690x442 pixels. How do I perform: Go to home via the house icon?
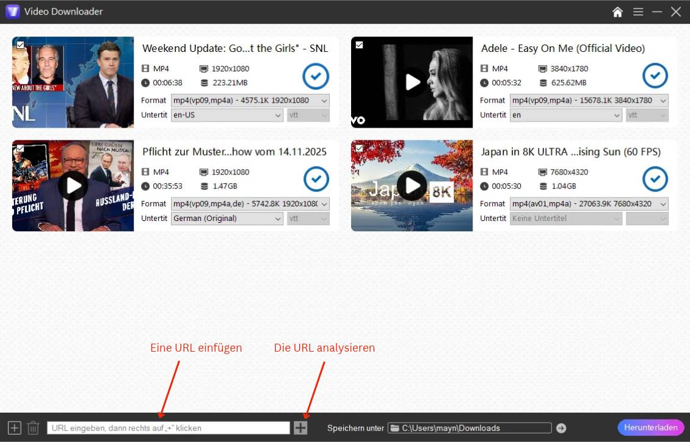click(x=617, y=12)
